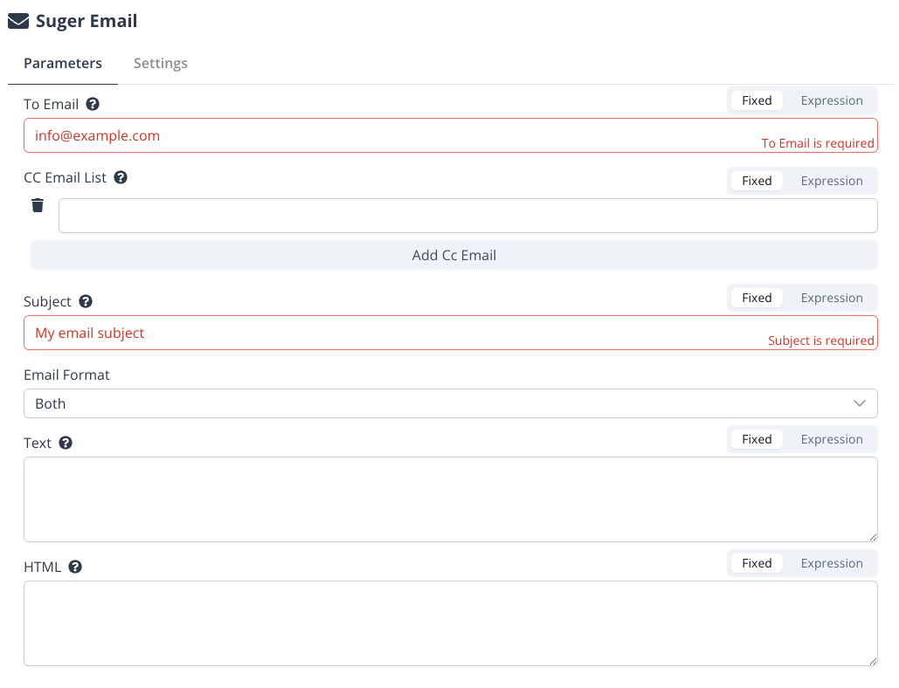Click the help icon next to CC Email List
Viewport: 899px width, 688px height.
(121, 177)
